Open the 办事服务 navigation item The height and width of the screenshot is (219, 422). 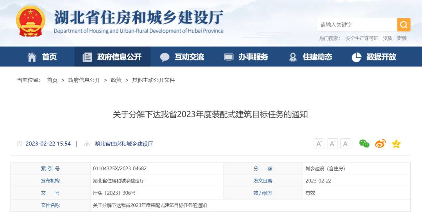coord(246,57)
